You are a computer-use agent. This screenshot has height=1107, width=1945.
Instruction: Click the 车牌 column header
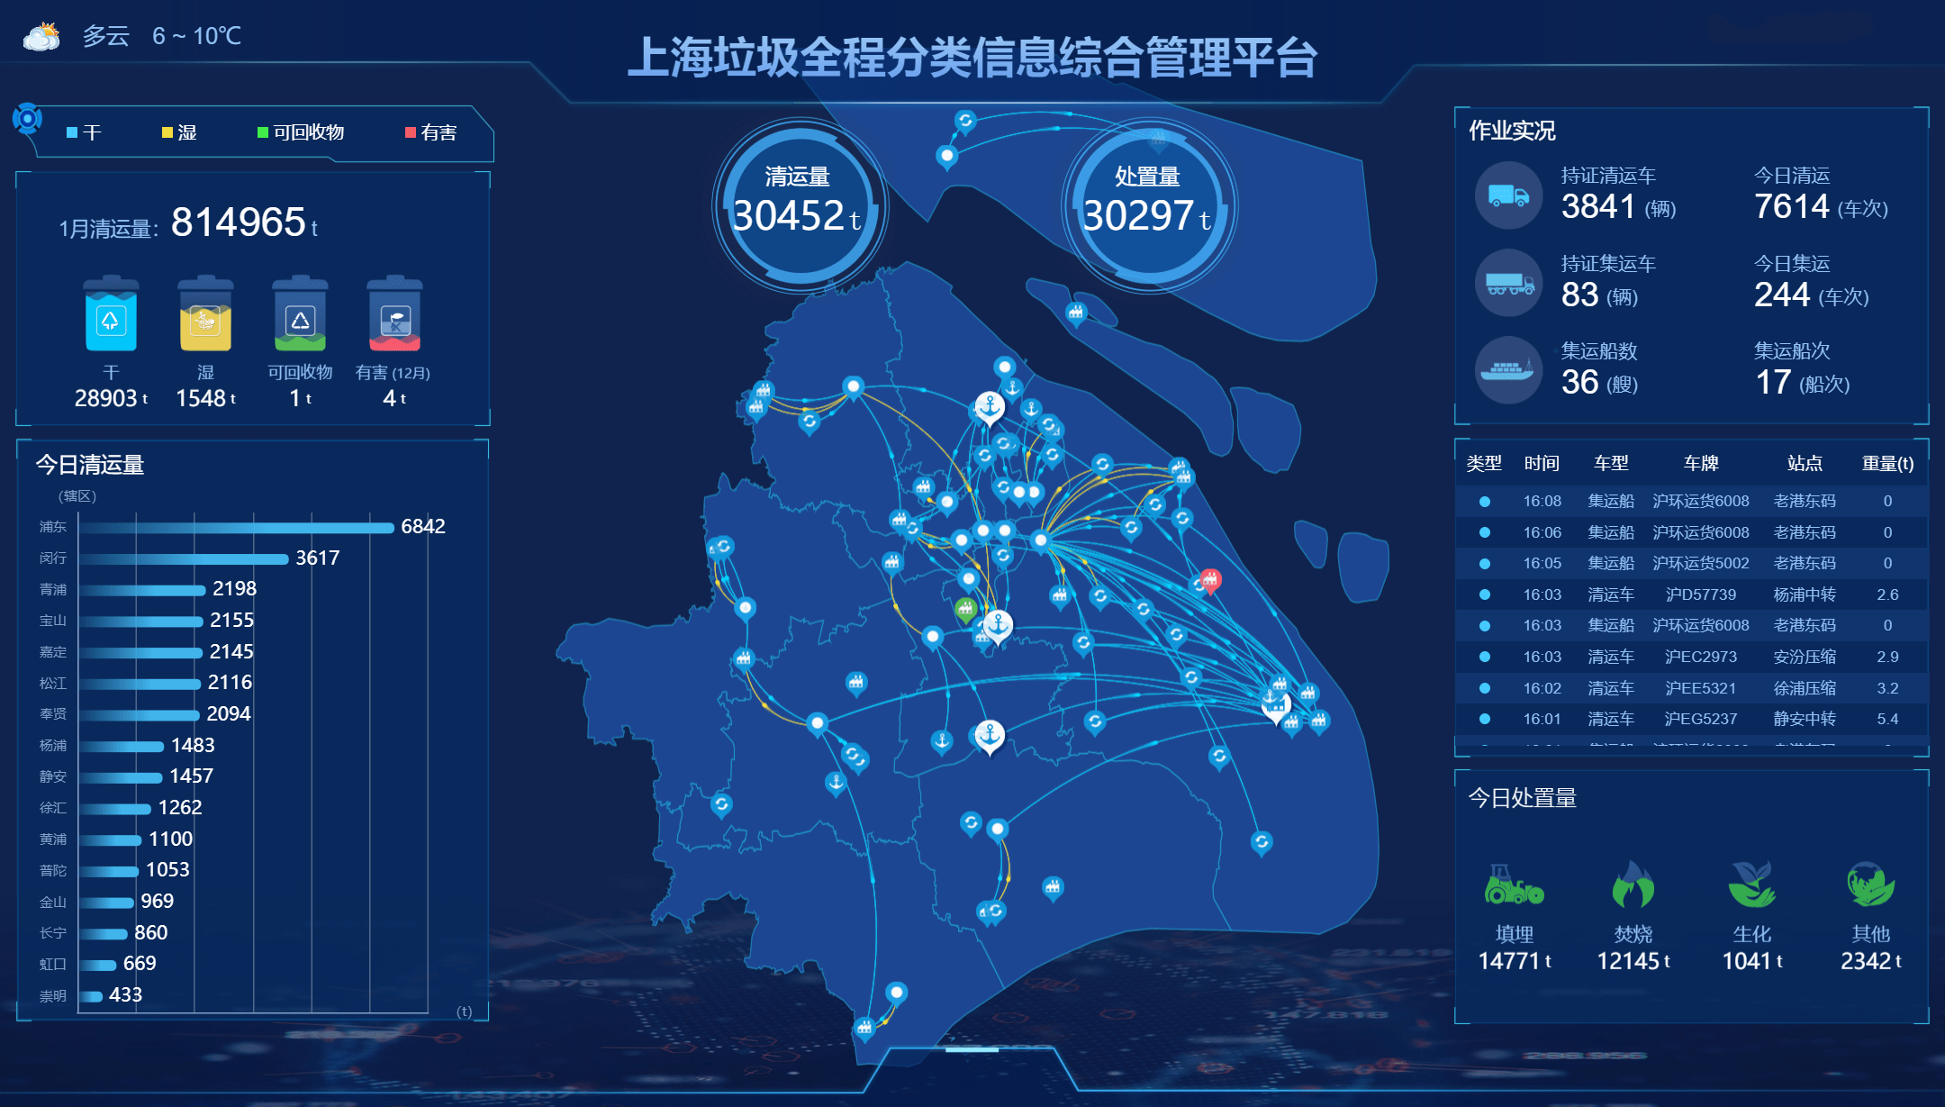pos(1701,463)
